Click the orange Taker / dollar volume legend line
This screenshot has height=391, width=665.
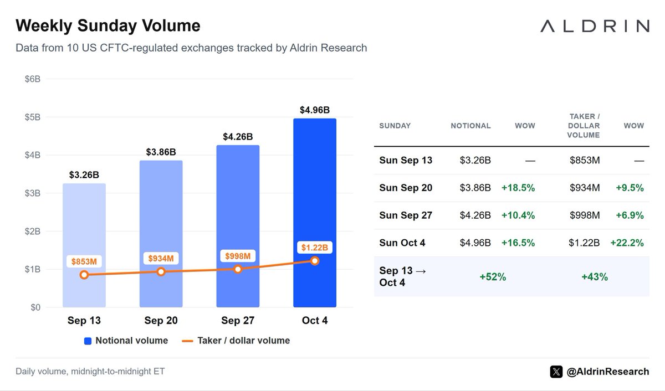[187, 341]
